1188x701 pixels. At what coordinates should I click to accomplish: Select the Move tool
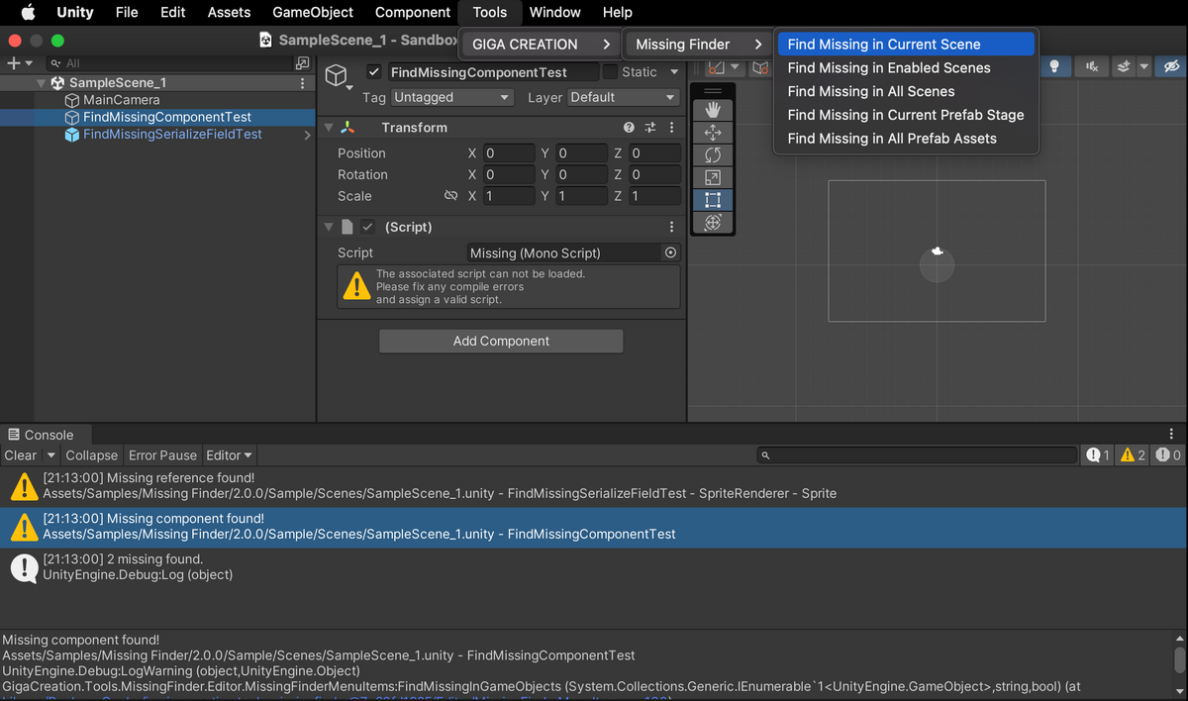713,132
